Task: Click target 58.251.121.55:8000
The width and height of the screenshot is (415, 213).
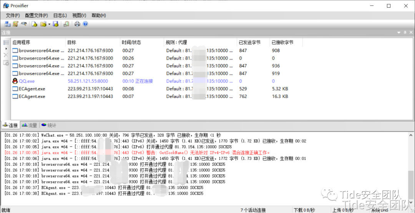Action: (88, 81)
